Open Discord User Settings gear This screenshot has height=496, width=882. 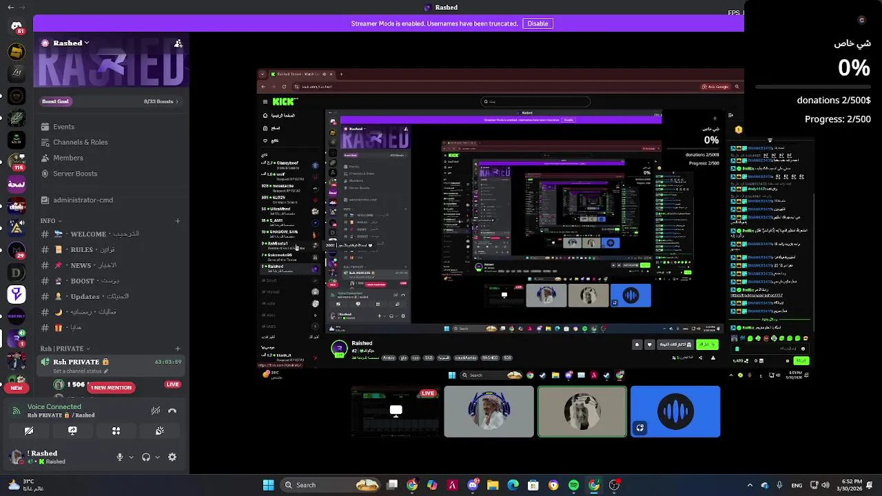click(172, 457)
